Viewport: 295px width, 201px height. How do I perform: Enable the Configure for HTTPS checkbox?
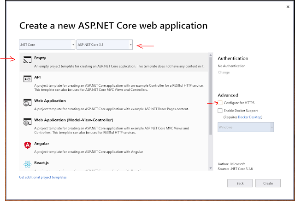220,103
